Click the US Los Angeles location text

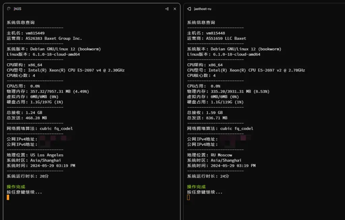point(47,155)
